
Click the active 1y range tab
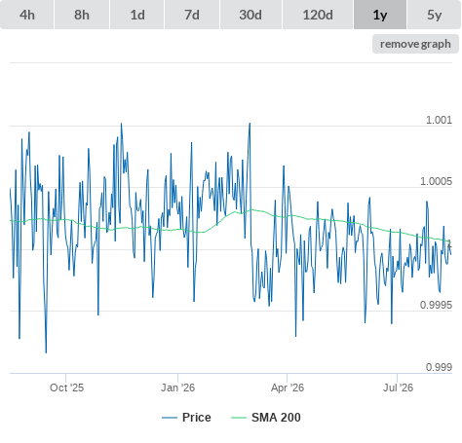(x=380, y=15)
